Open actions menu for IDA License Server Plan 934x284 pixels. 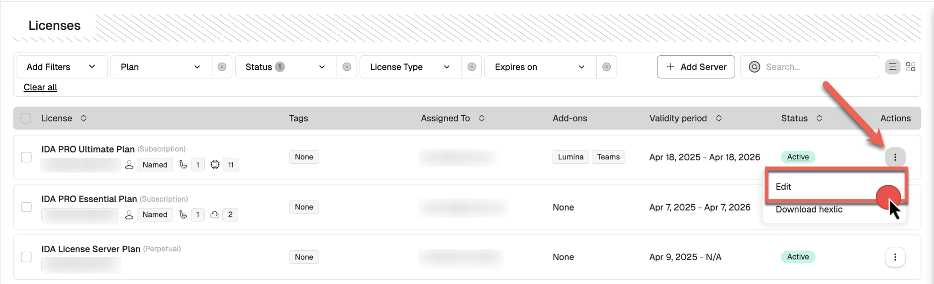895,257
